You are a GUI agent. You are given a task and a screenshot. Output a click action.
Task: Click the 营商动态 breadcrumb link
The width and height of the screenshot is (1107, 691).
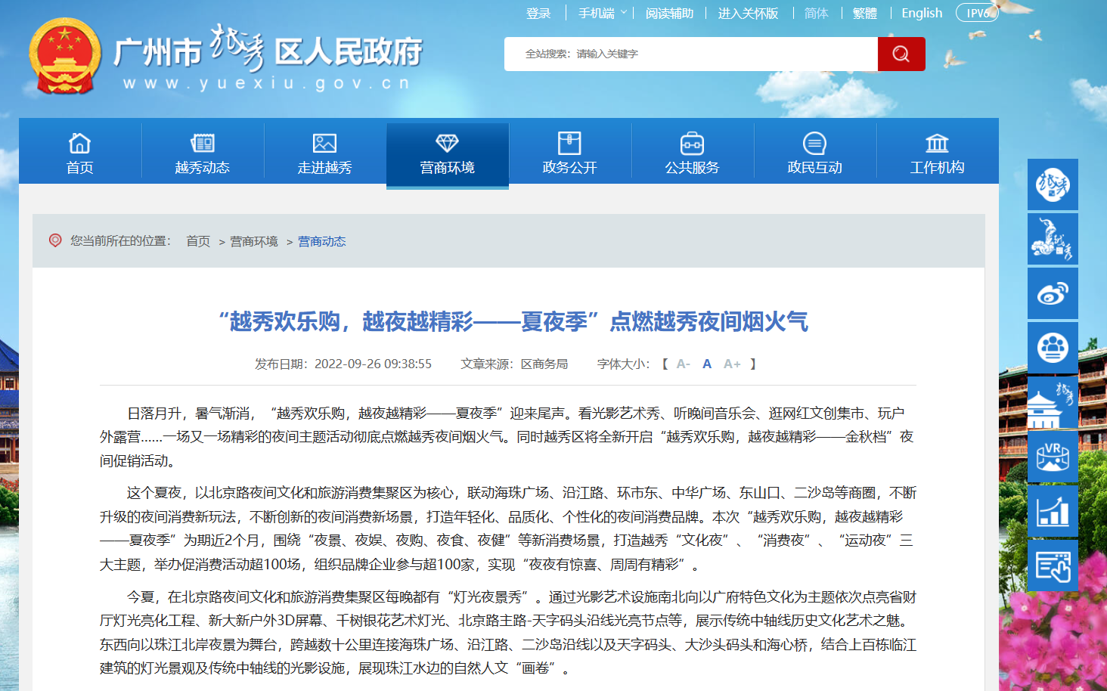point(321,241)
